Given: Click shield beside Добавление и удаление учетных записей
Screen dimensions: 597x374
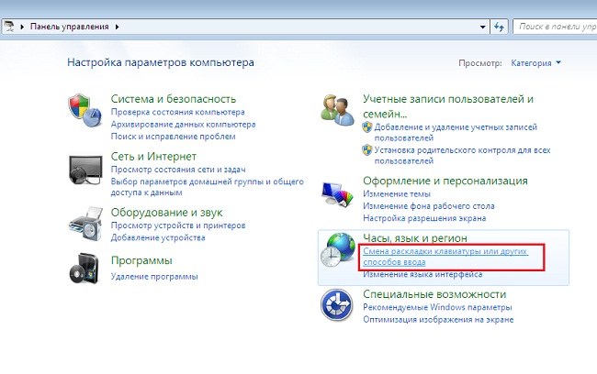Looking at the screenshot, I should click(367, 126).
